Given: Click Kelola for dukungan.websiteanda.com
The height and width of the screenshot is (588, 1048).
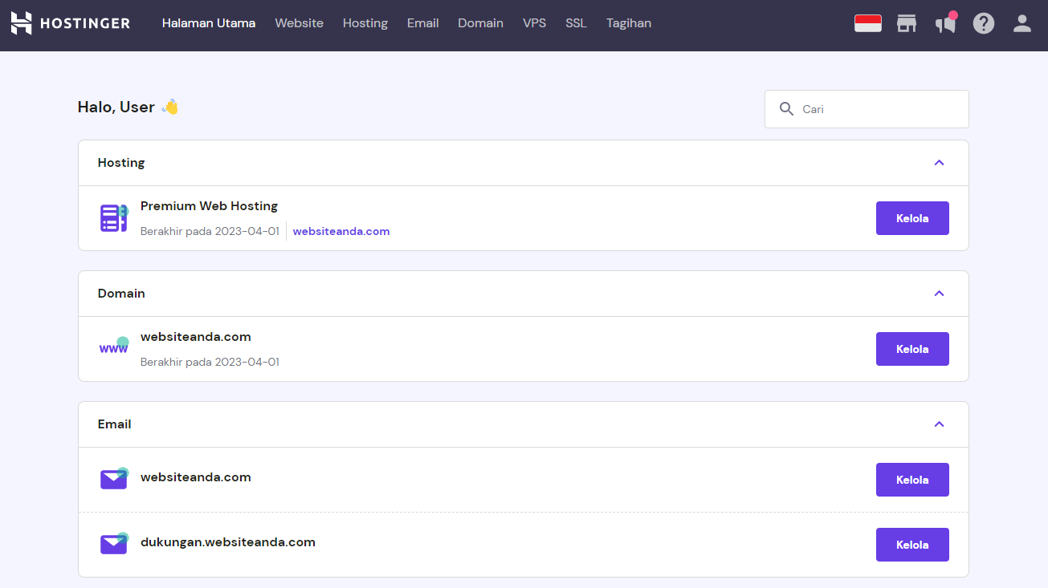Looking at the screenshot, I should [912, 545].
